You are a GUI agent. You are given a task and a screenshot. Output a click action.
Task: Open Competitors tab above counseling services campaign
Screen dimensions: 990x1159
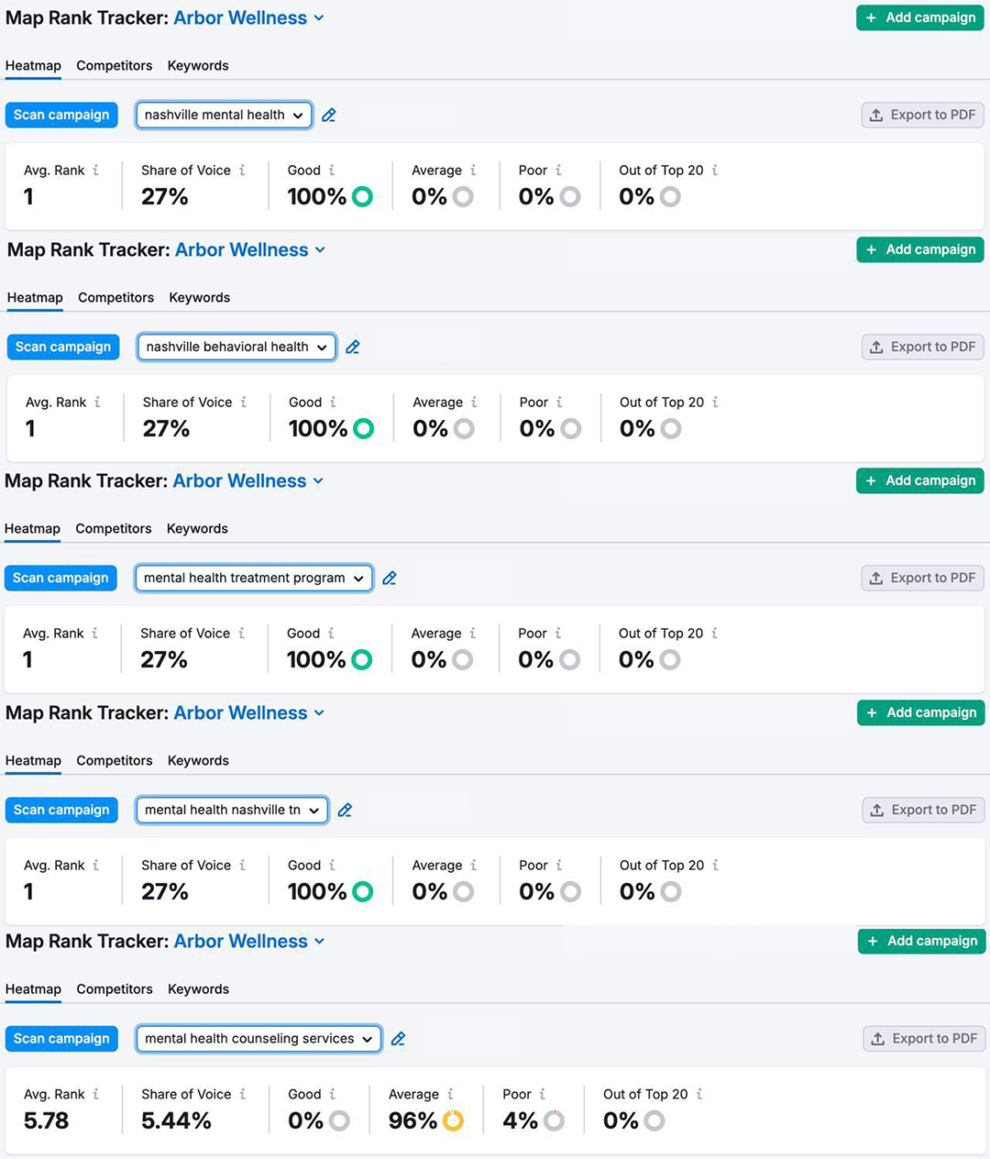(115, 989)
